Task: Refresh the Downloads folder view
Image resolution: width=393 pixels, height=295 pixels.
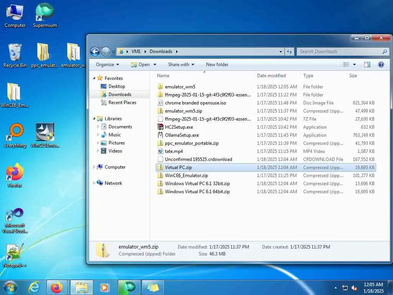Action: point(289,52)
